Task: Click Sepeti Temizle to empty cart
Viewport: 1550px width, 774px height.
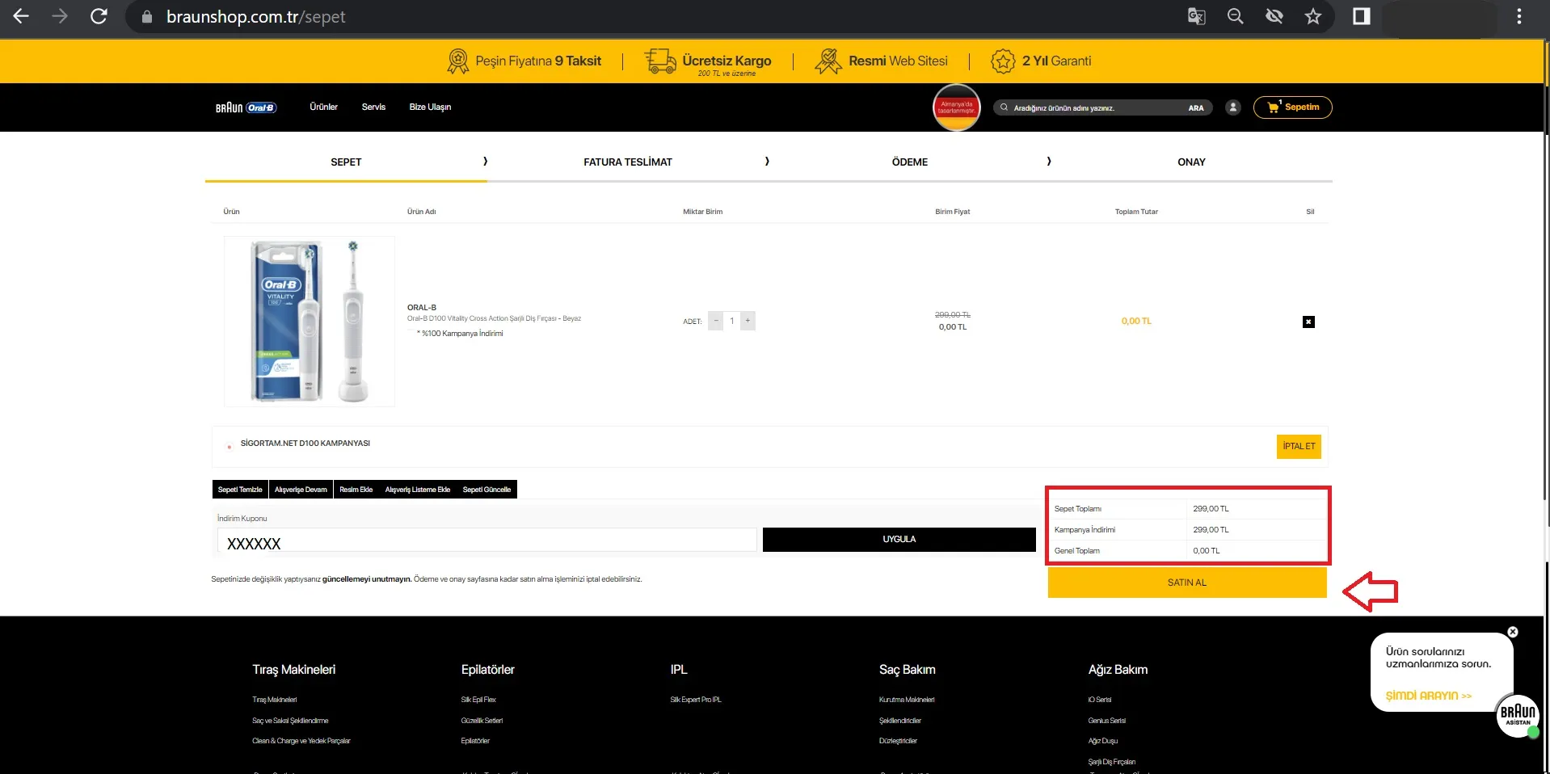Action: tap(240, 490)
